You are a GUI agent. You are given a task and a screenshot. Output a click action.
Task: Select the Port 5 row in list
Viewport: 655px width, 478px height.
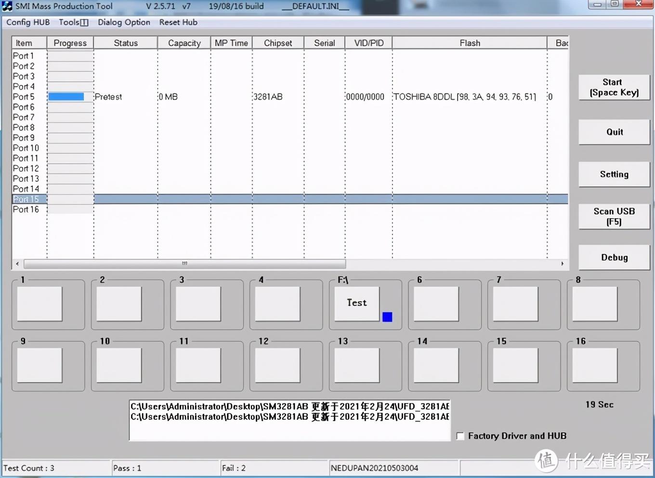click(x=290, y=97)
